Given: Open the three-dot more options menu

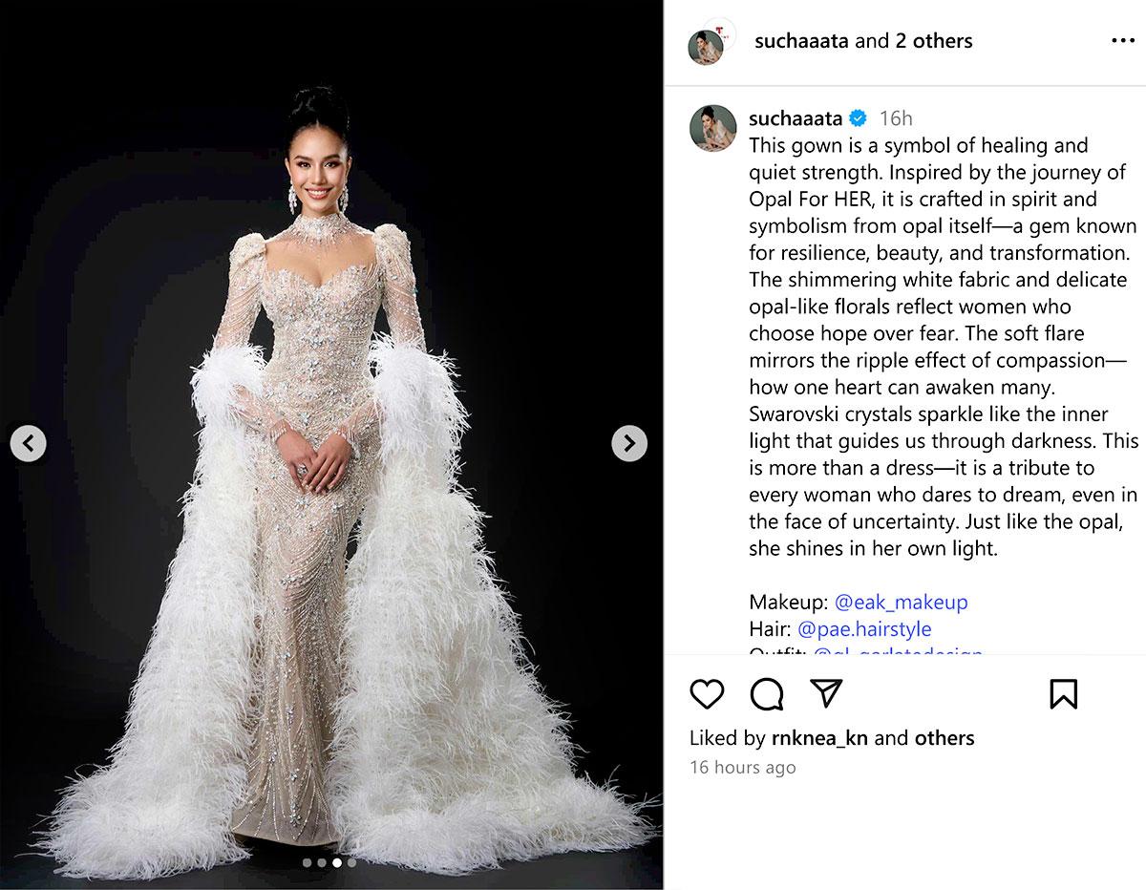Looking at the screenshot, I should click(1123, 41).
